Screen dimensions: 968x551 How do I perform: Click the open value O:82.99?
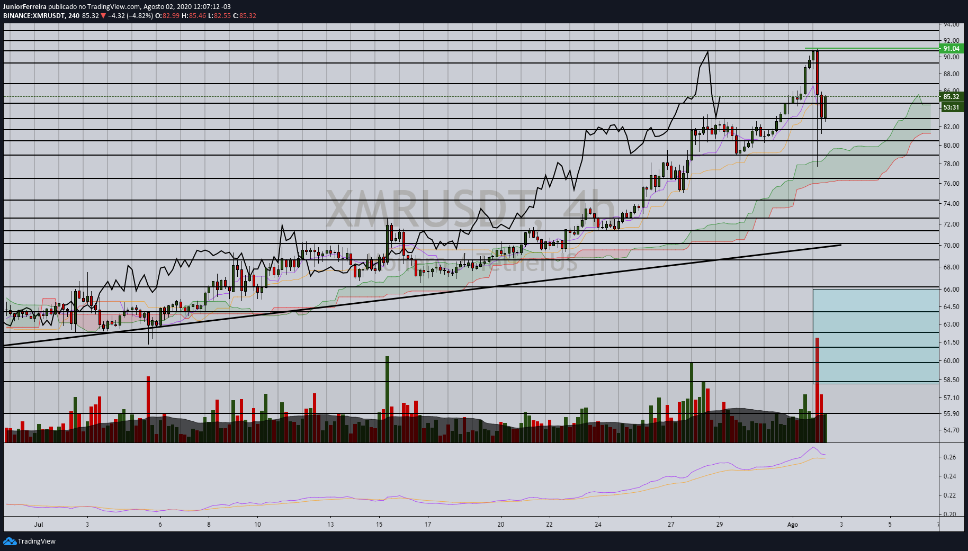click(x=167, y=15)
